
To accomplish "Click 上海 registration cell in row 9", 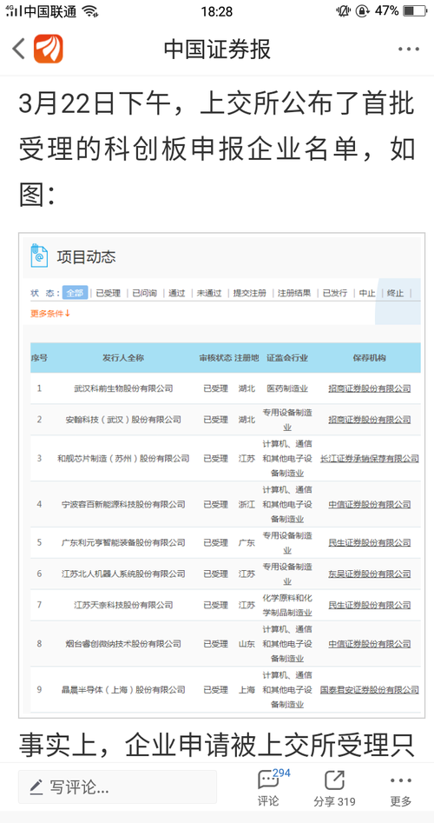I will (x=247, y=690).
